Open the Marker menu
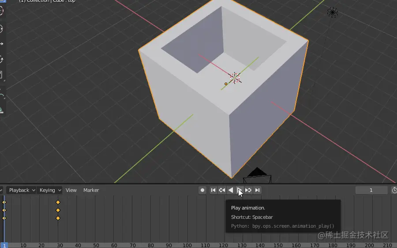Image resolution: width=397 pixels, height=248 pixels. pos(91,190)
